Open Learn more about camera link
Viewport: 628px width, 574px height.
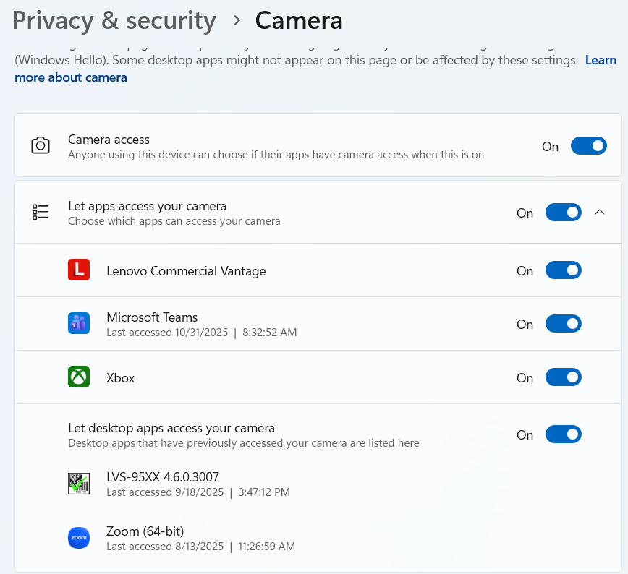coord(71,77)
